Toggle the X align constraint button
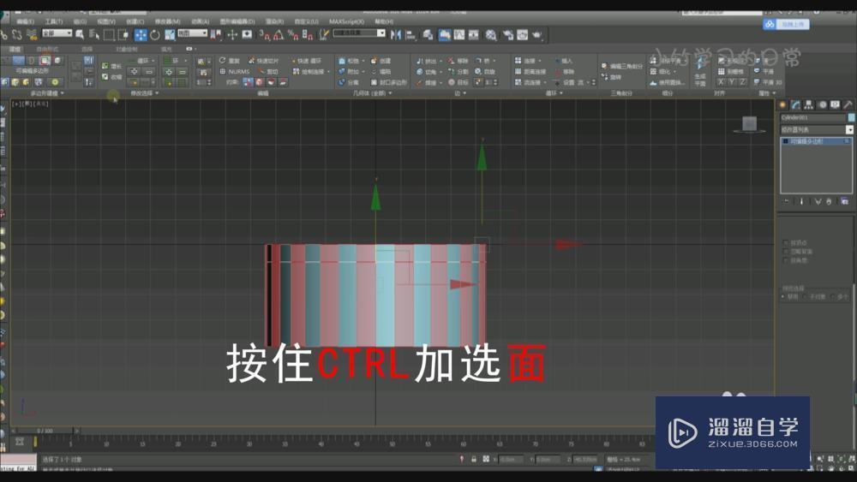The width and height of the screenshot is (857, 482). (721, 82)
